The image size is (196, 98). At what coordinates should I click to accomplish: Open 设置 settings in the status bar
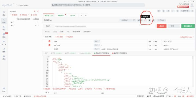coord(149,96)
